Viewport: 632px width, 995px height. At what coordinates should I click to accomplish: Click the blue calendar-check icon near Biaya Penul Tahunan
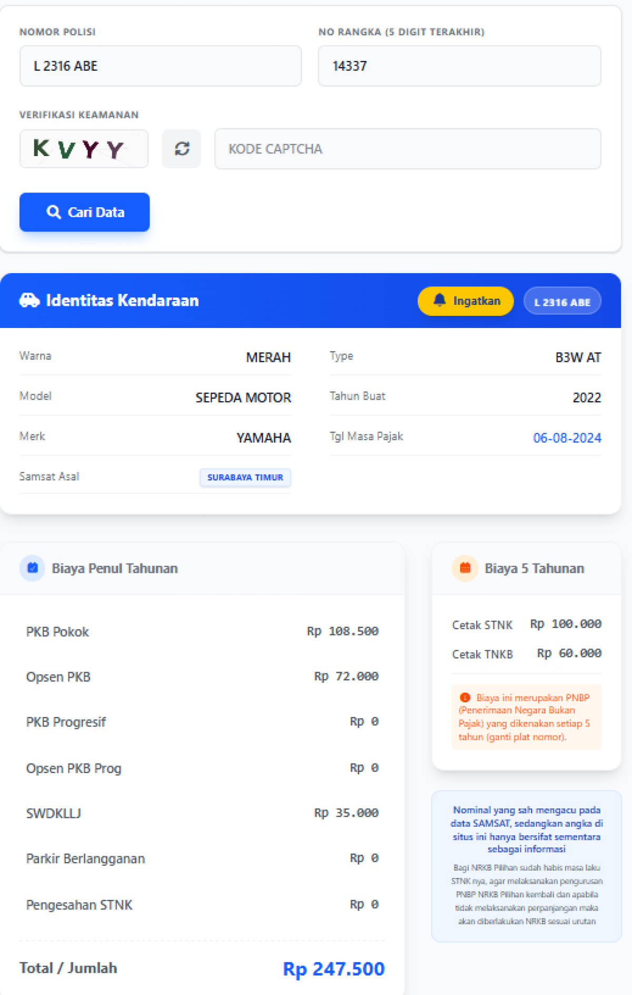pyautogui.click(x=33, y=568)
